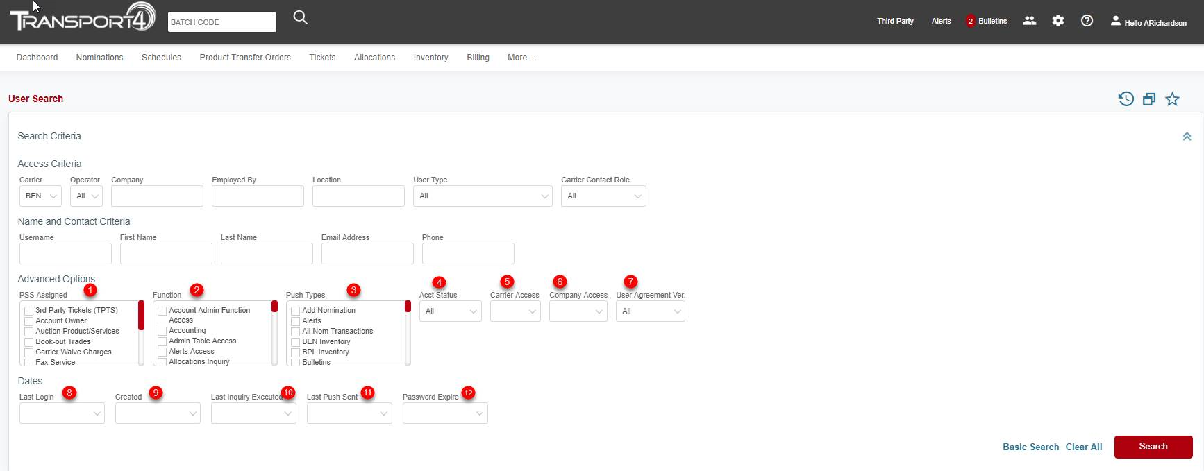Image resolution: width=1204 pixels, height=471 pixels.
Task: Add page to favorites with star icon
Action: pos(1172,99)
